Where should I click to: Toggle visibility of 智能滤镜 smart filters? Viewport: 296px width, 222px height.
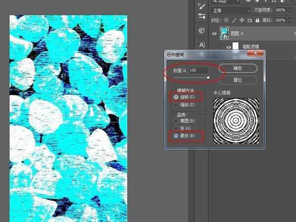point(228,47)
